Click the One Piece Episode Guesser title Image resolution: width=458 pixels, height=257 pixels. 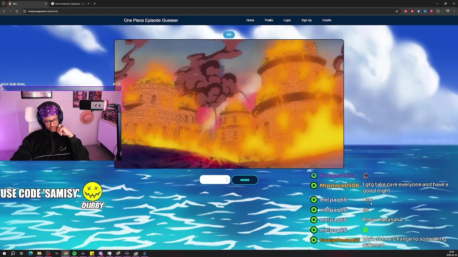[x=151, y=20]
